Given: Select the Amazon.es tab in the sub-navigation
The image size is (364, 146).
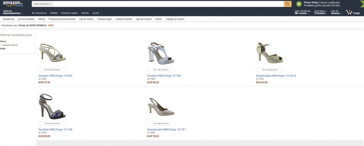Looking at the screenshot, I should point(9,19).
